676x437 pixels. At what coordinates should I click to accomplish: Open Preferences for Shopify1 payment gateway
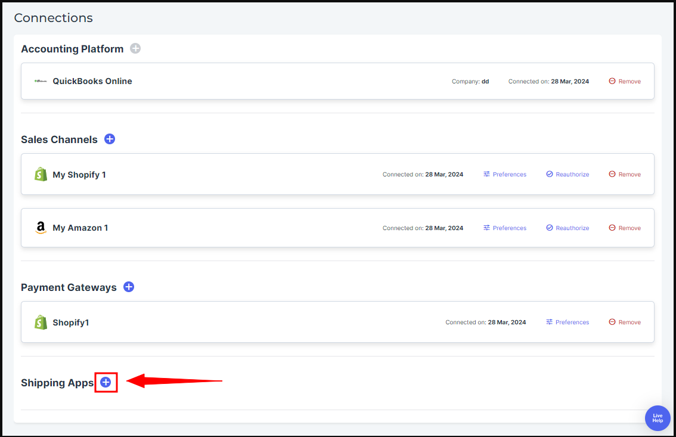coord(568,322)
